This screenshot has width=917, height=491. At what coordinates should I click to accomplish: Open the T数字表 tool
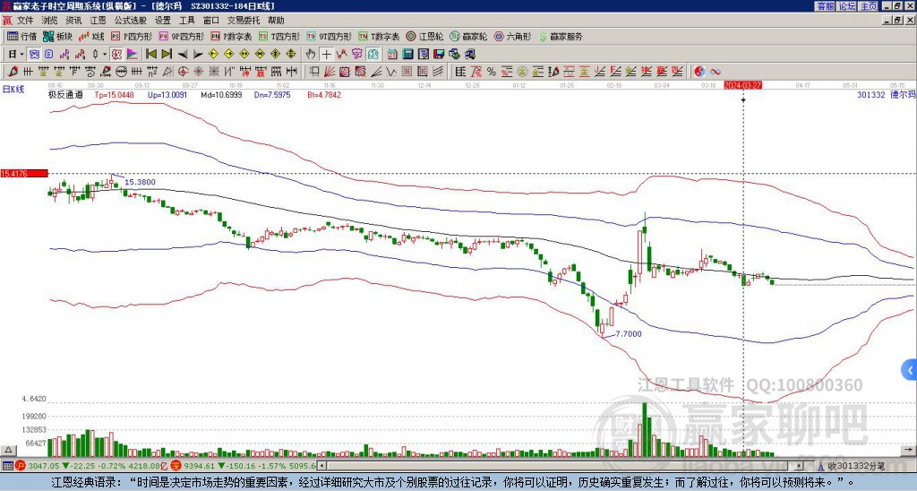(379, 36)
